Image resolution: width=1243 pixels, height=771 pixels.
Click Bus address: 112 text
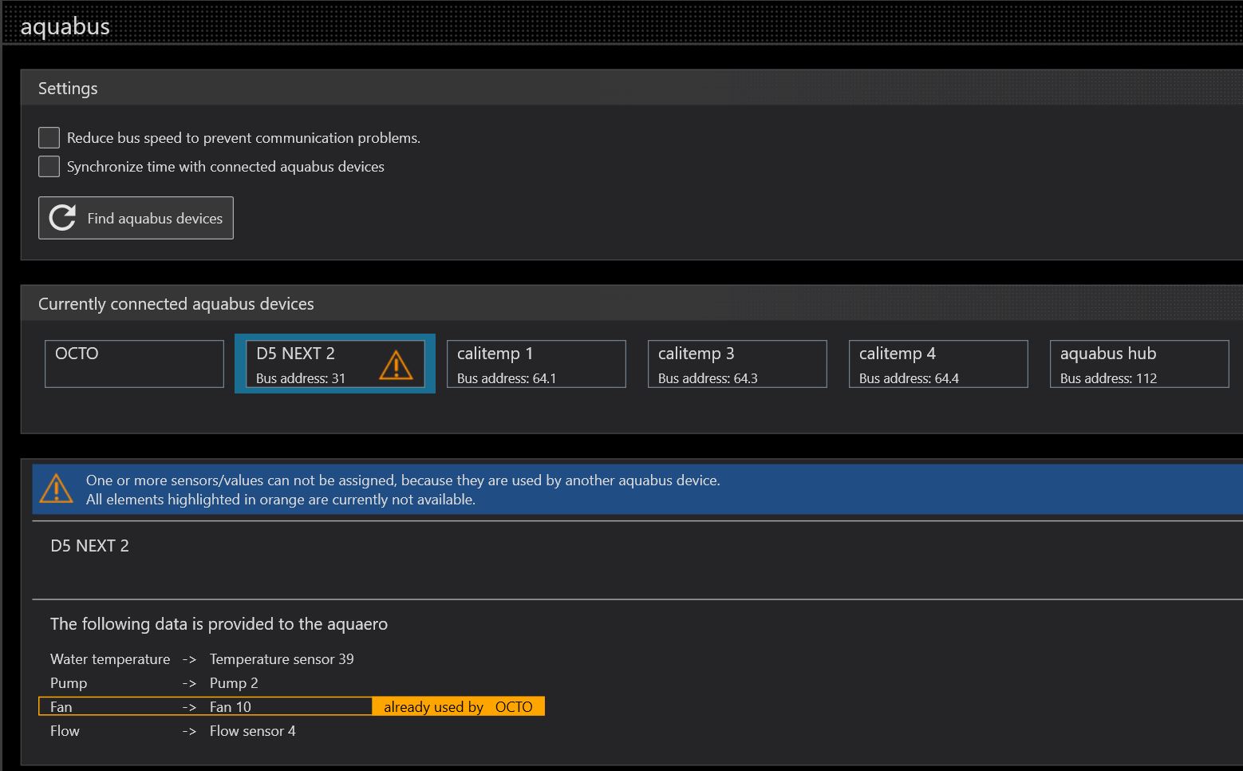pyautogui.click(x=1108, y=378)
